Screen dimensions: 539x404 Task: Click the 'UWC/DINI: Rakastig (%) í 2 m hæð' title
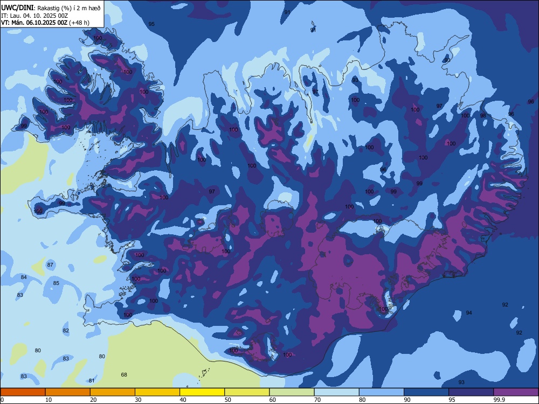[51, 8]
